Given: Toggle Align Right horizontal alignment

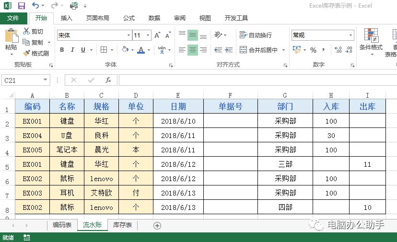Looking at the screenshot, I should [203, 50].
